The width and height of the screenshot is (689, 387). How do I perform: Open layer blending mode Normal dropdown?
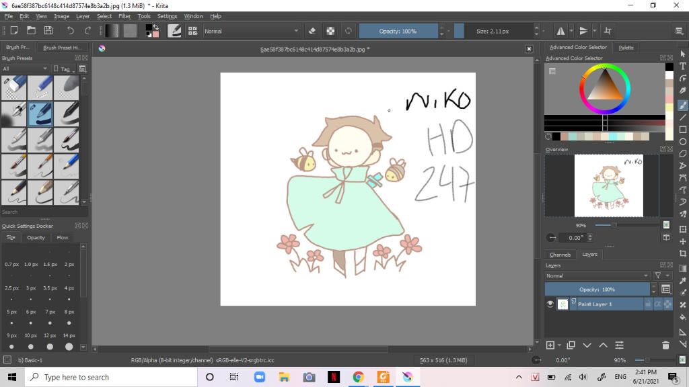pyautogui.click(x=597, y=275)
